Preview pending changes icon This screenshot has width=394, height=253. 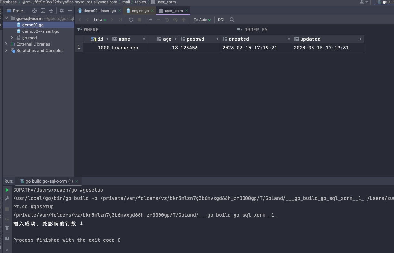175,20
